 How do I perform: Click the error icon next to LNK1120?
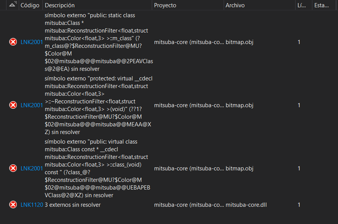(13, 204)
